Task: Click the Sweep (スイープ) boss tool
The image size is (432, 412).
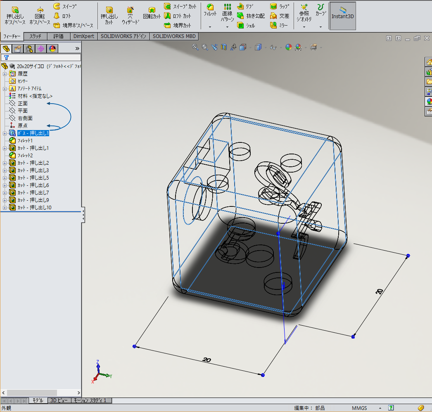Action: [x=65, y=6]
